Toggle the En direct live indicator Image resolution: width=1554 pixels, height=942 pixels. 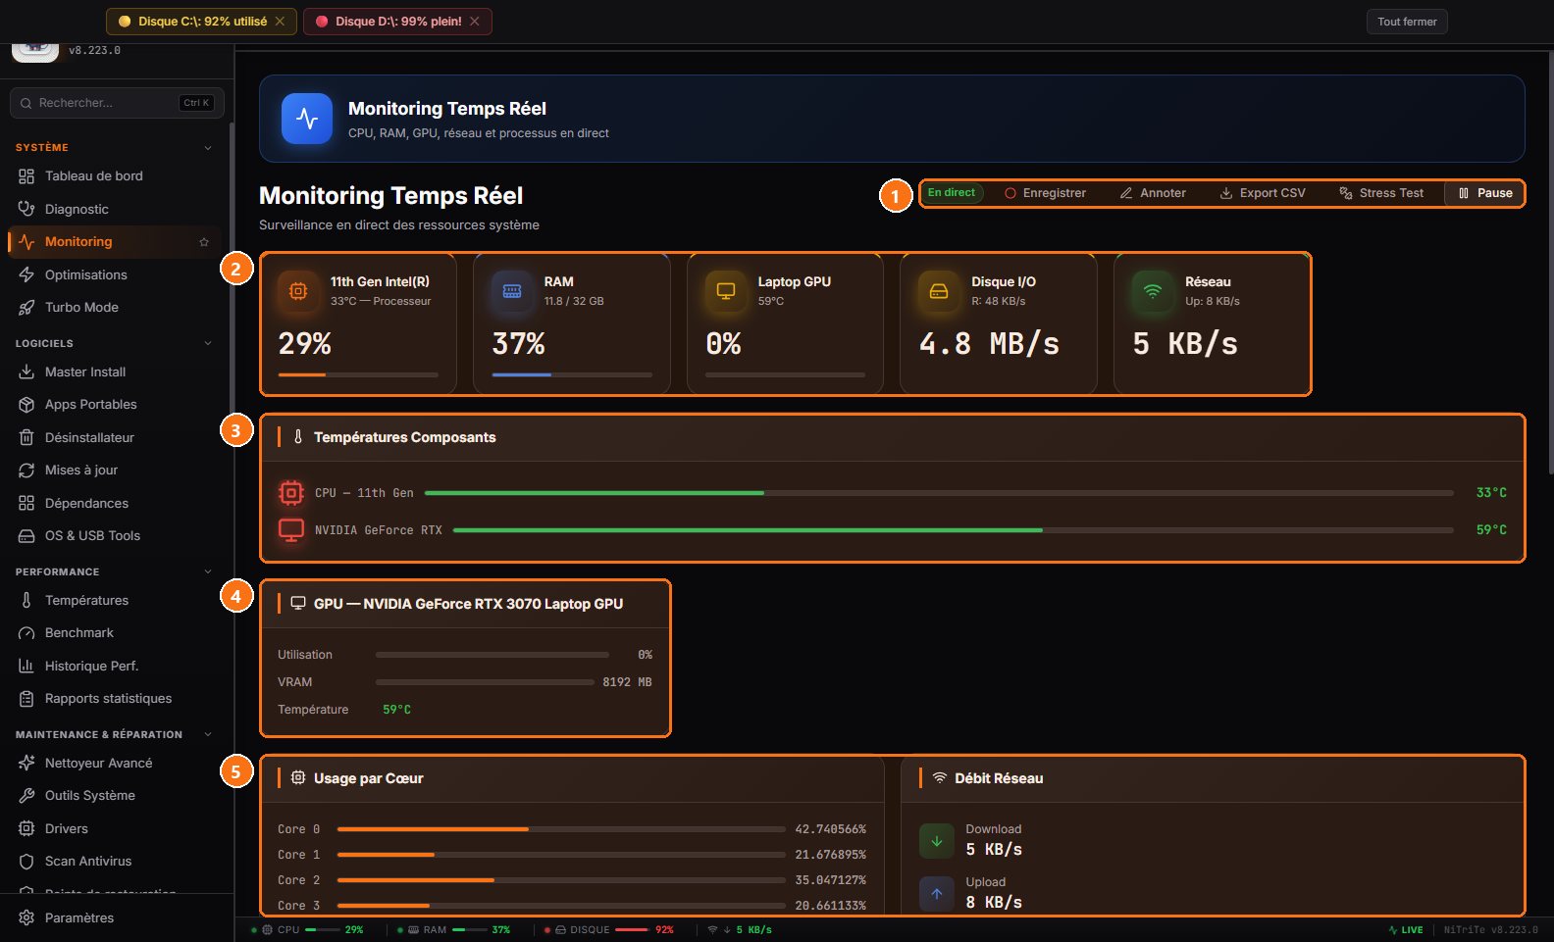952,193
